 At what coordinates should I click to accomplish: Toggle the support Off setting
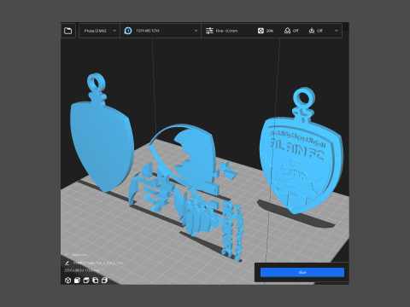(x=291, y=31)
